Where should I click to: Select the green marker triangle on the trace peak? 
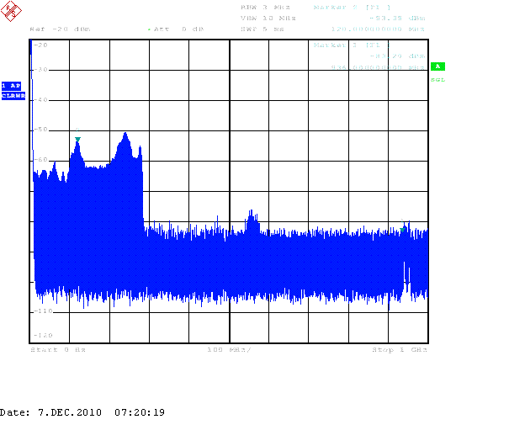point(77,140)
